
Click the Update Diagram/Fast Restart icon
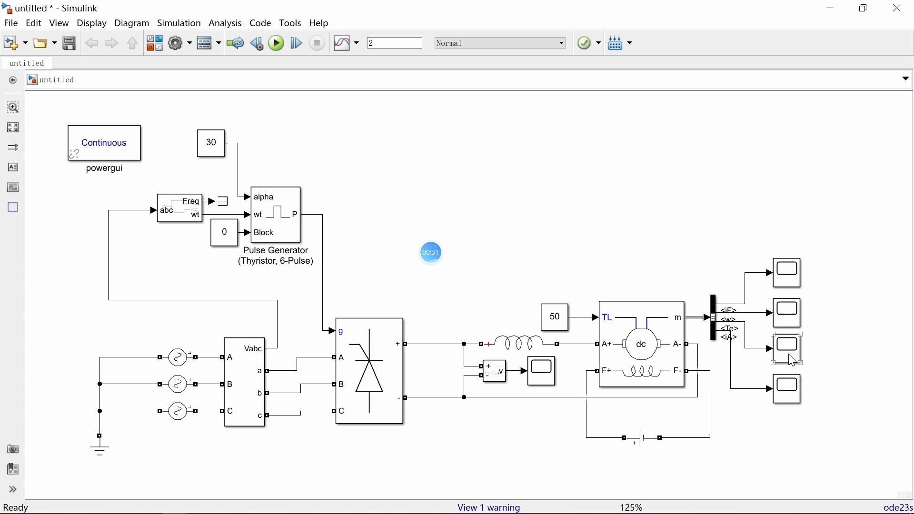click(235, 43)
